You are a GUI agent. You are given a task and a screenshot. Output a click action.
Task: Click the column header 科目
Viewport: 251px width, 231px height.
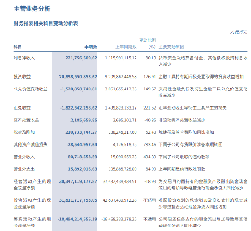18,47
